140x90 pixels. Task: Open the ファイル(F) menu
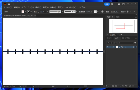pos(8,7)
